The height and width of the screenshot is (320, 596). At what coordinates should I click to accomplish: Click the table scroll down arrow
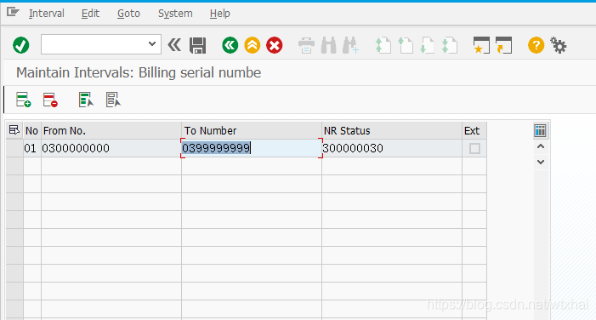(x=541, y=162)
